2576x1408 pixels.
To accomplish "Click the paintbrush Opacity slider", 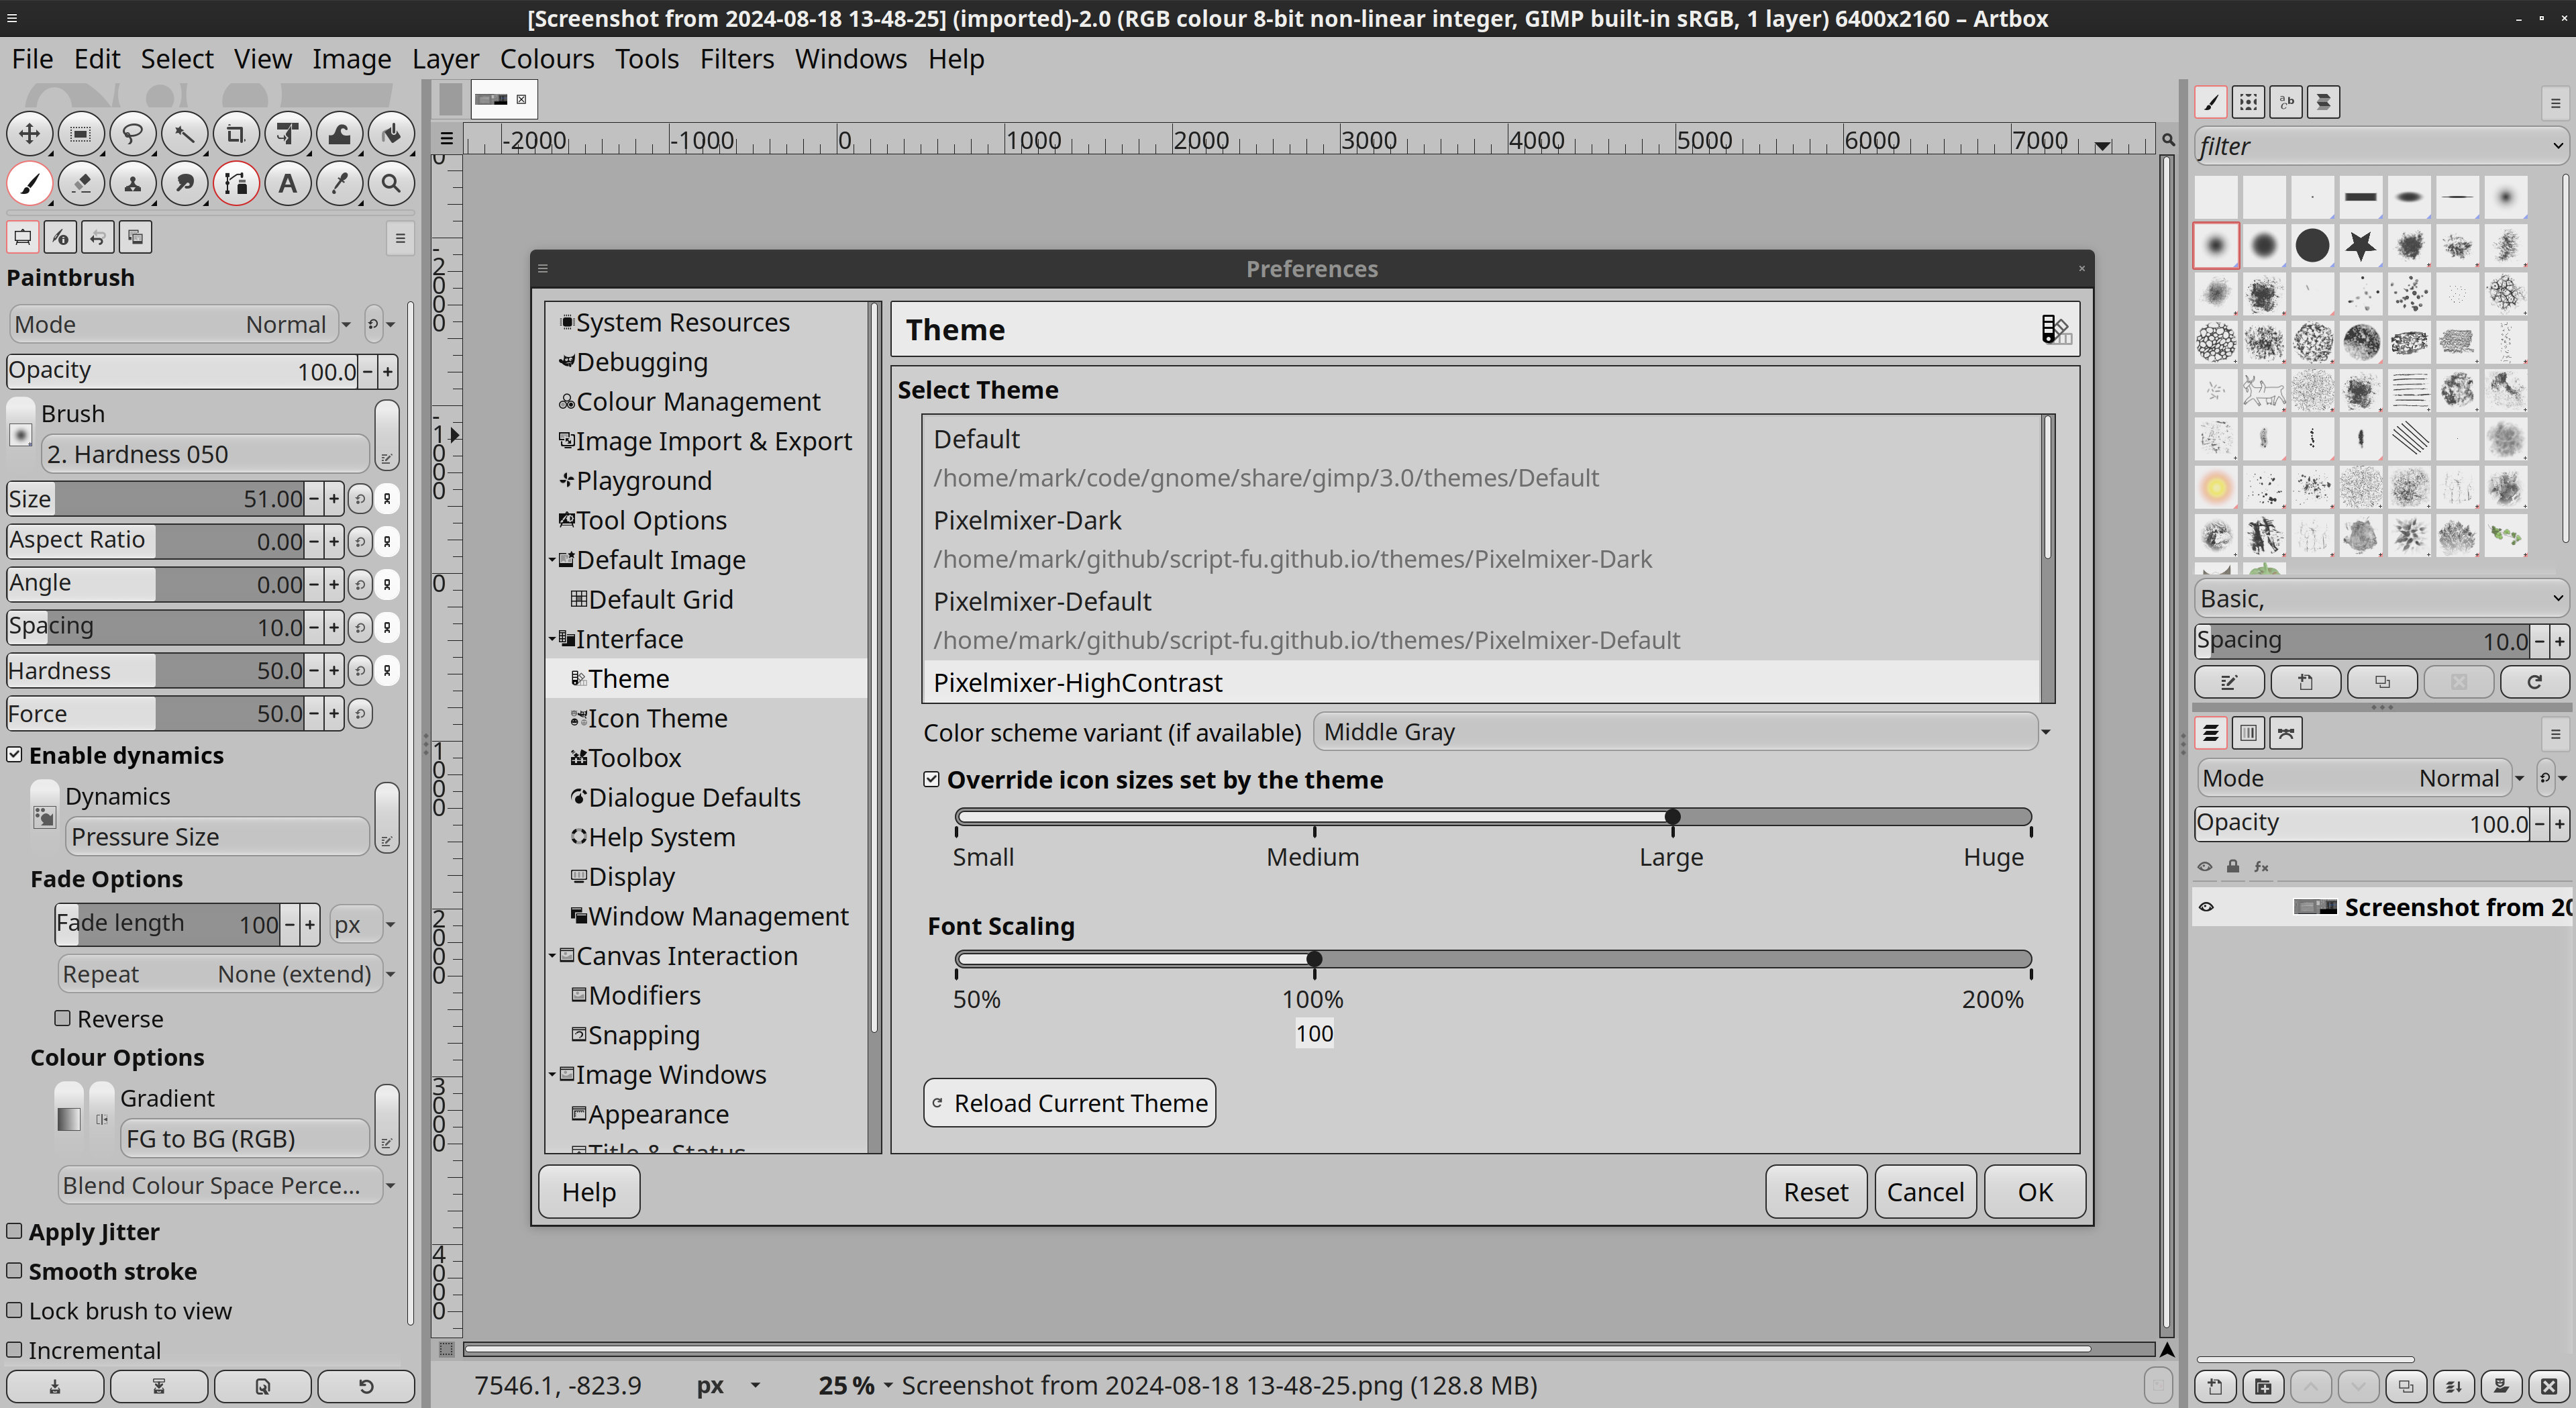I will (182, 371).
